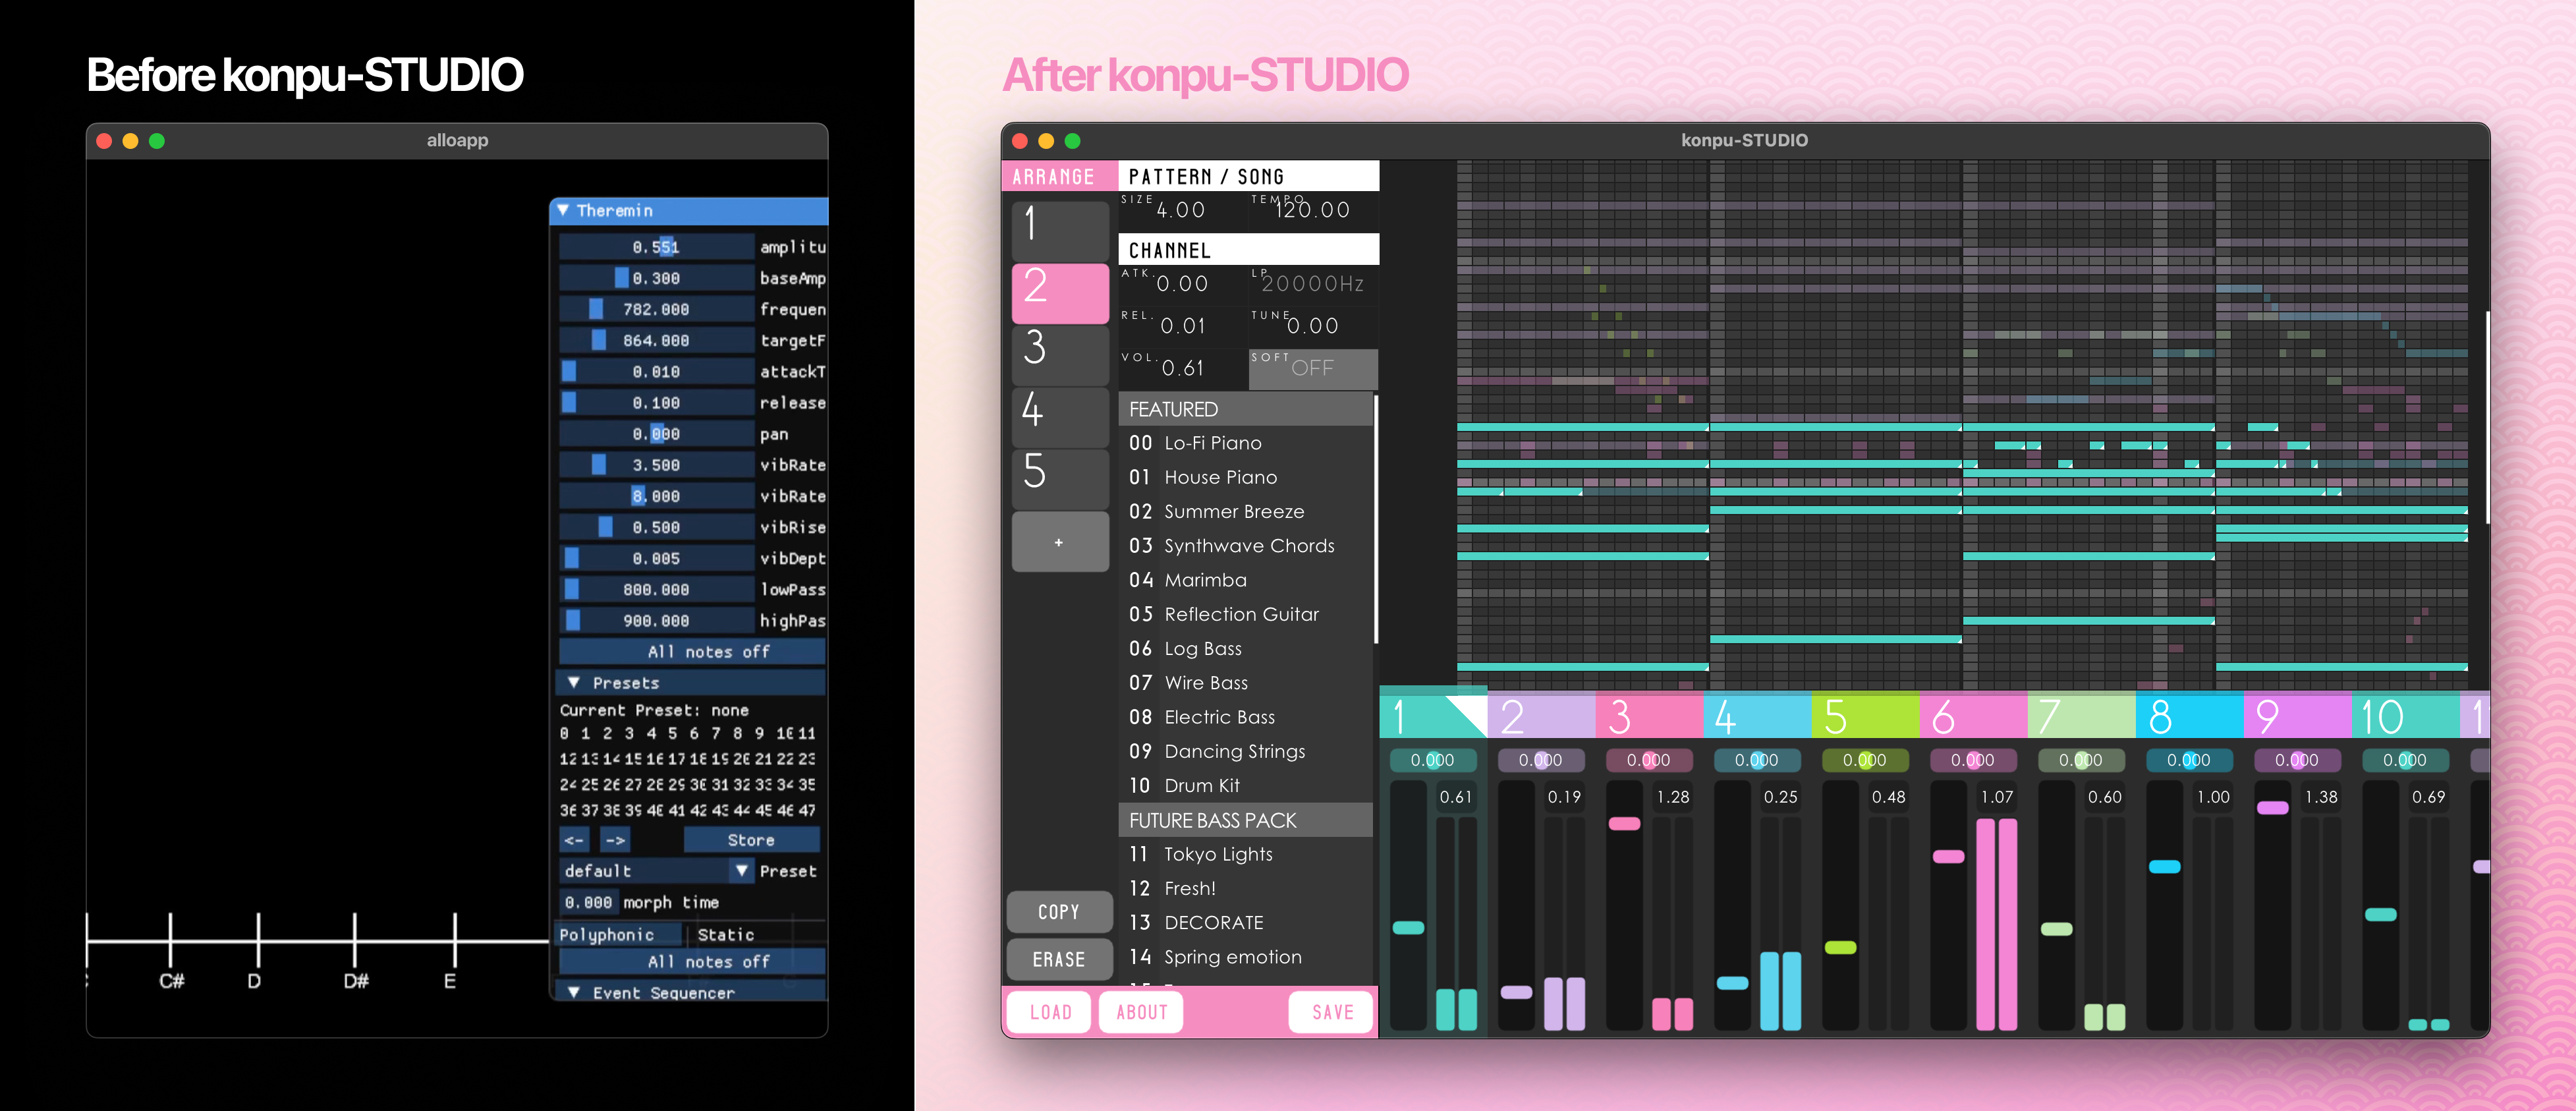Select mixer channel 1 header
The image size is (2576, 1111).
1433,716
